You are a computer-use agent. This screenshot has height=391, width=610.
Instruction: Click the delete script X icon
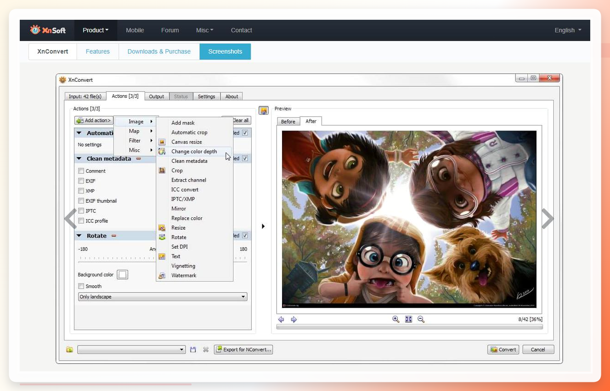coord(206,350)
